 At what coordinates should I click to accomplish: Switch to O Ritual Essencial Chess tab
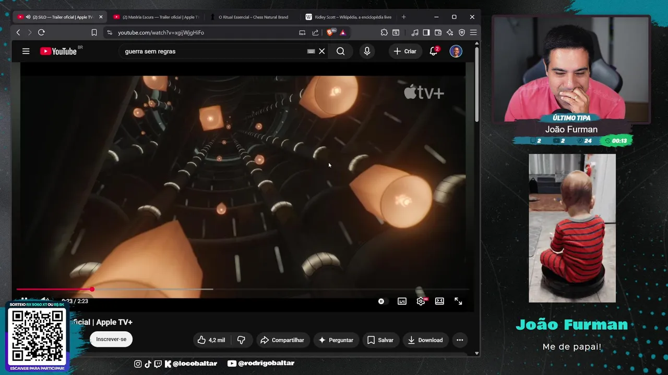[253, 17]
